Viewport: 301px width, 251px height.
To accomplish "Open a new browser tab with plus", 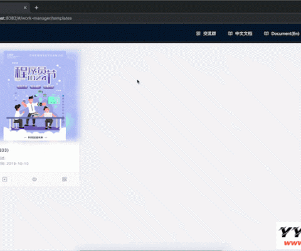I will 36,8.
